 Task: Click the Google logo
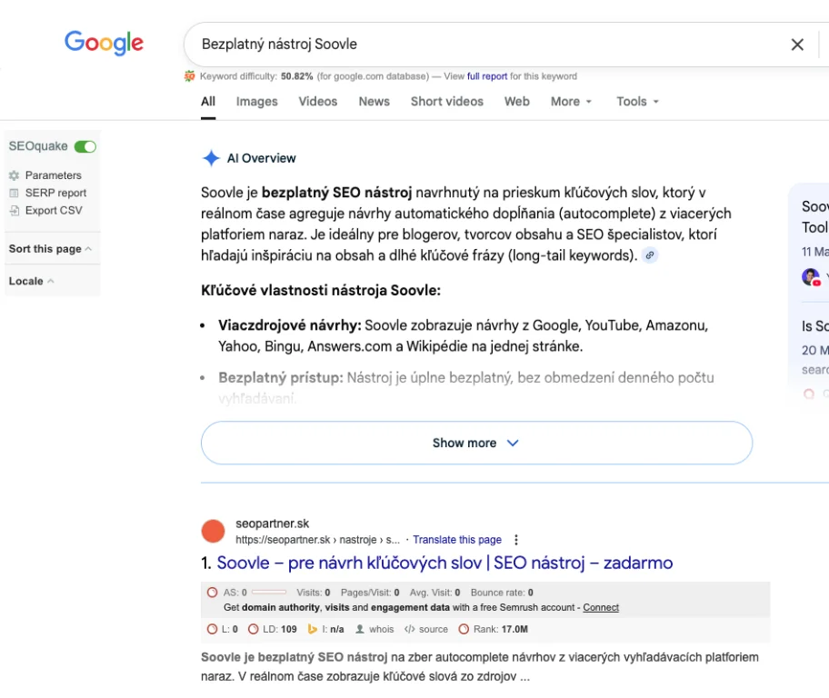click(104, 43)
